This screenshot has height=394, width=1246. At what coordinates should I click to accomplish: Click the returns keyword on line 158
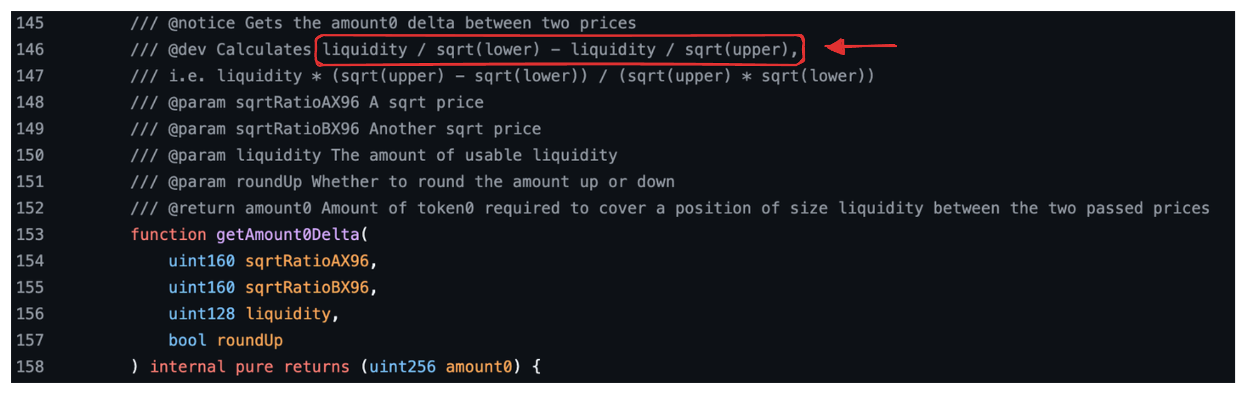coord(316,366)
